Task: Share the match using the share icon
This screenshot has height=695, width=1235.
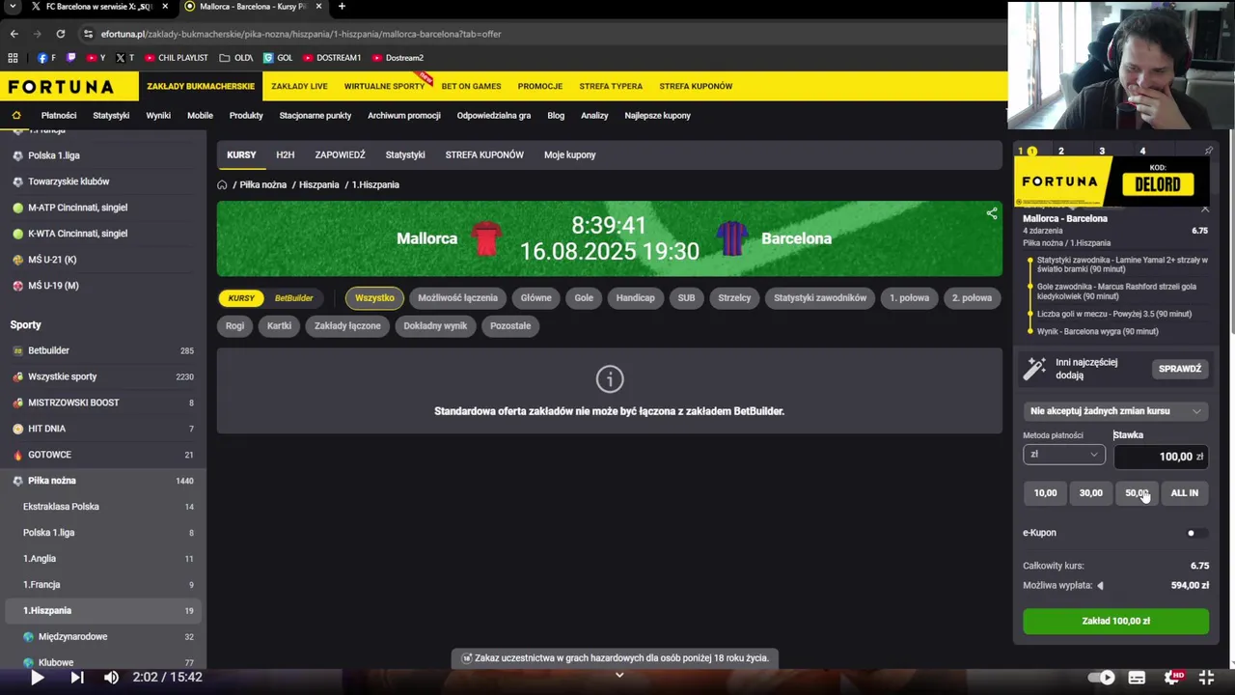Action: (x=992, y=213)
